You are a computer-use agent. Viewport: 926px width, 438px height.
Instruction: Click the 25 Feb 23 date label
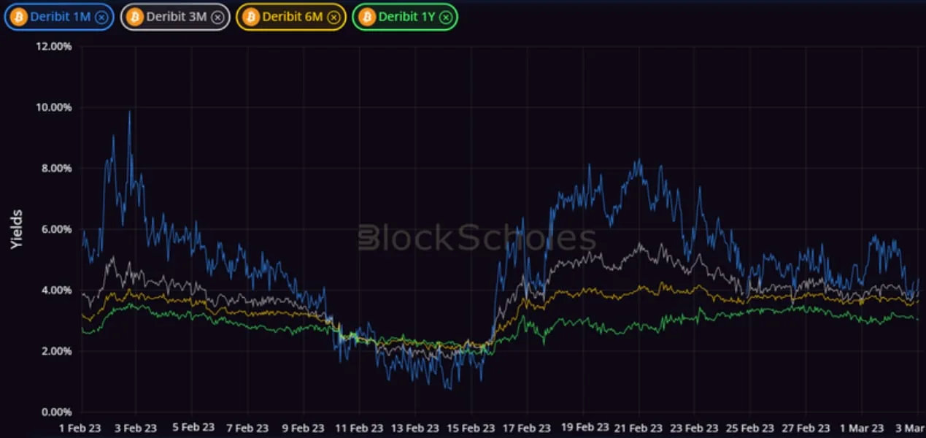pyautogui.click(x=750, y=429)
